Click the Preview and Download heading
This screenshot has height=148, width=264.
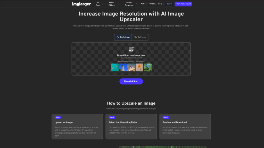(175, 122)
